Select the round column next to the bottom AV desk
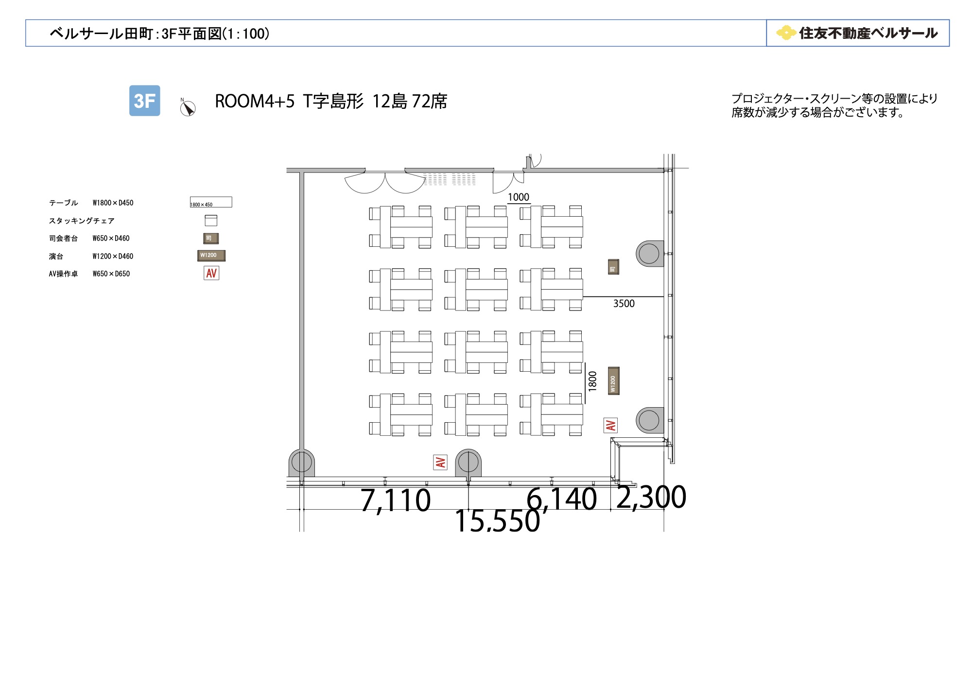The image size is (972, 687). (x=469, y=463)
